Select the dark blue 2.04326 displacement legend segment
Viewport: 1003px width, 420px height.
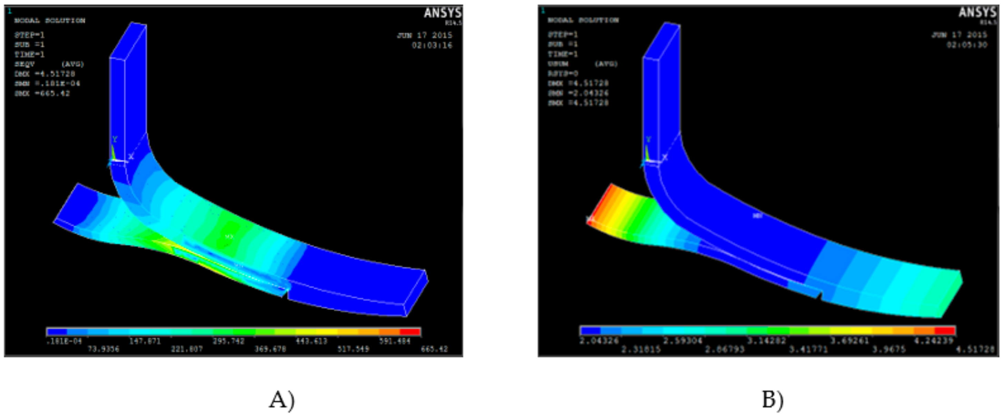[591, 330]
